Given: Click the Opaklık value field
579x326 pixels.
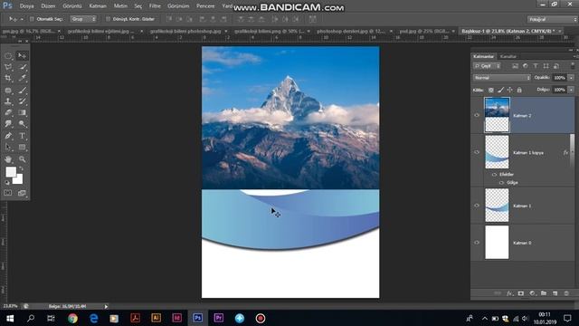Looking at the screenshot, I should pos(559,78).
